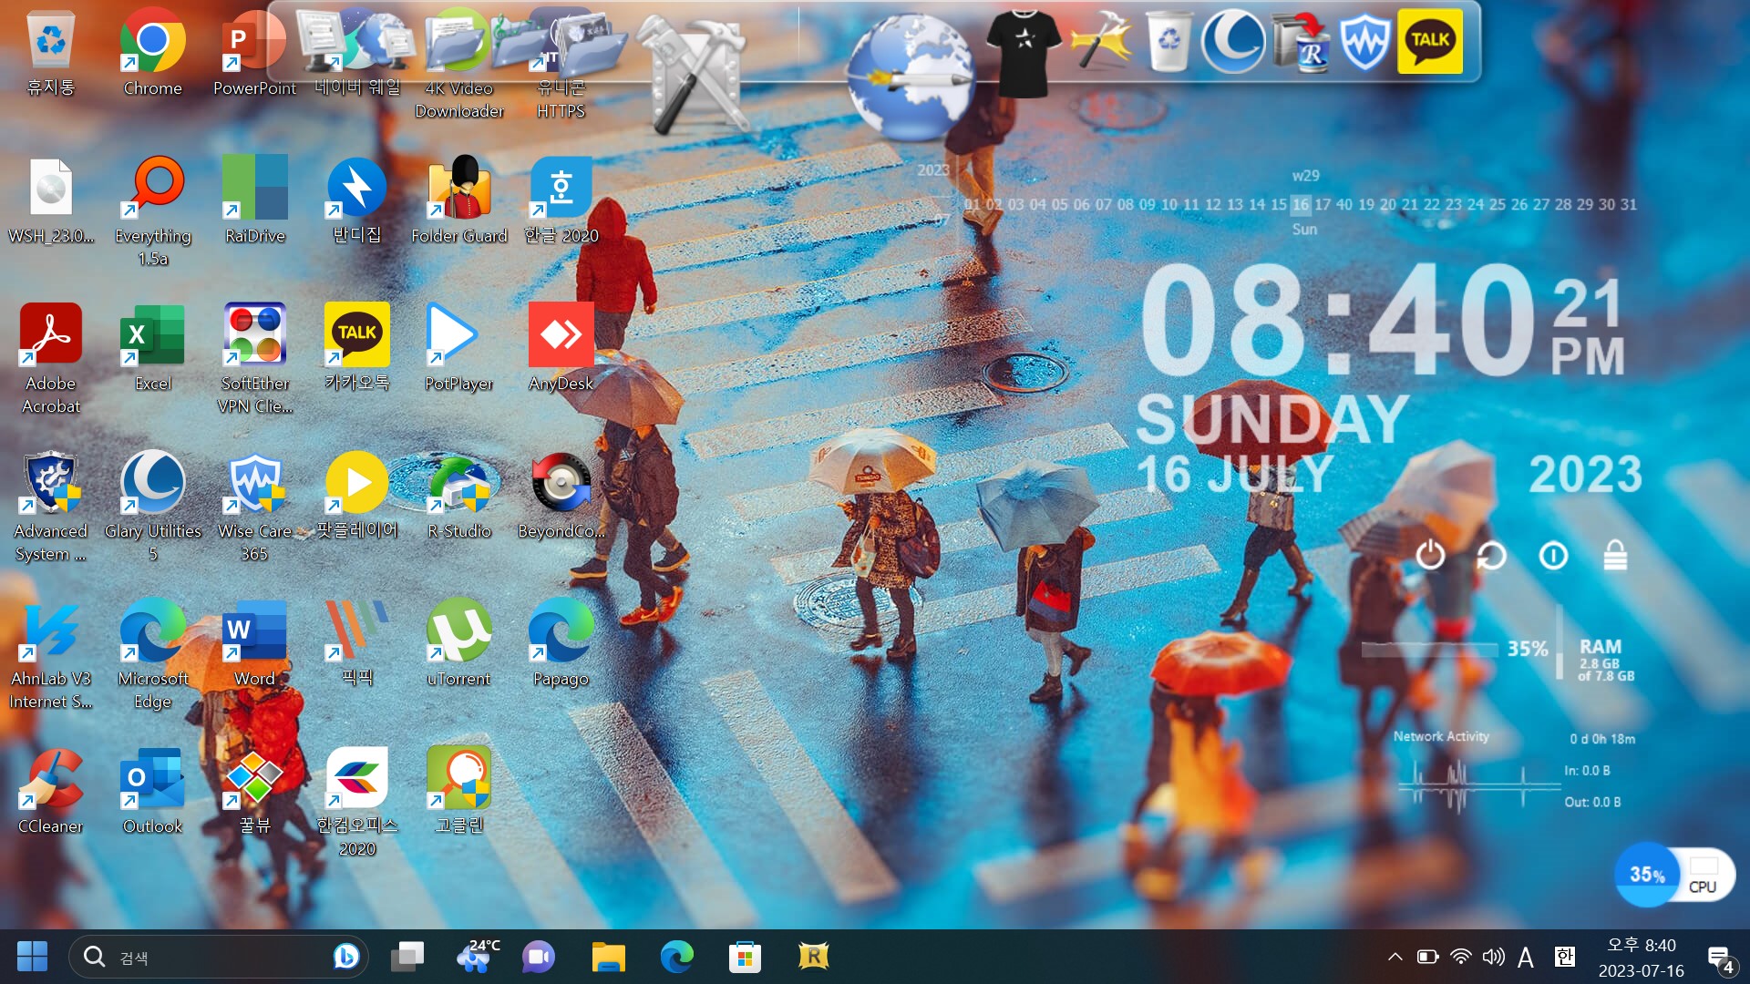Open the PowerPoint desktop shortcut
Viewport: 1750px width, 984px height.
click(x=254, y=53)
